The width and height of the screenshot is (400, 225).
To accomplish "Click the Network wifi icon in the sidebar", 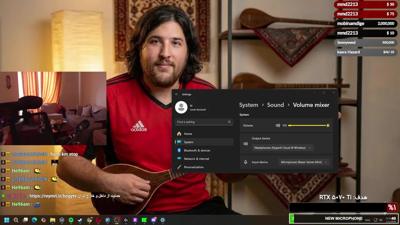I will click(179, 159).
